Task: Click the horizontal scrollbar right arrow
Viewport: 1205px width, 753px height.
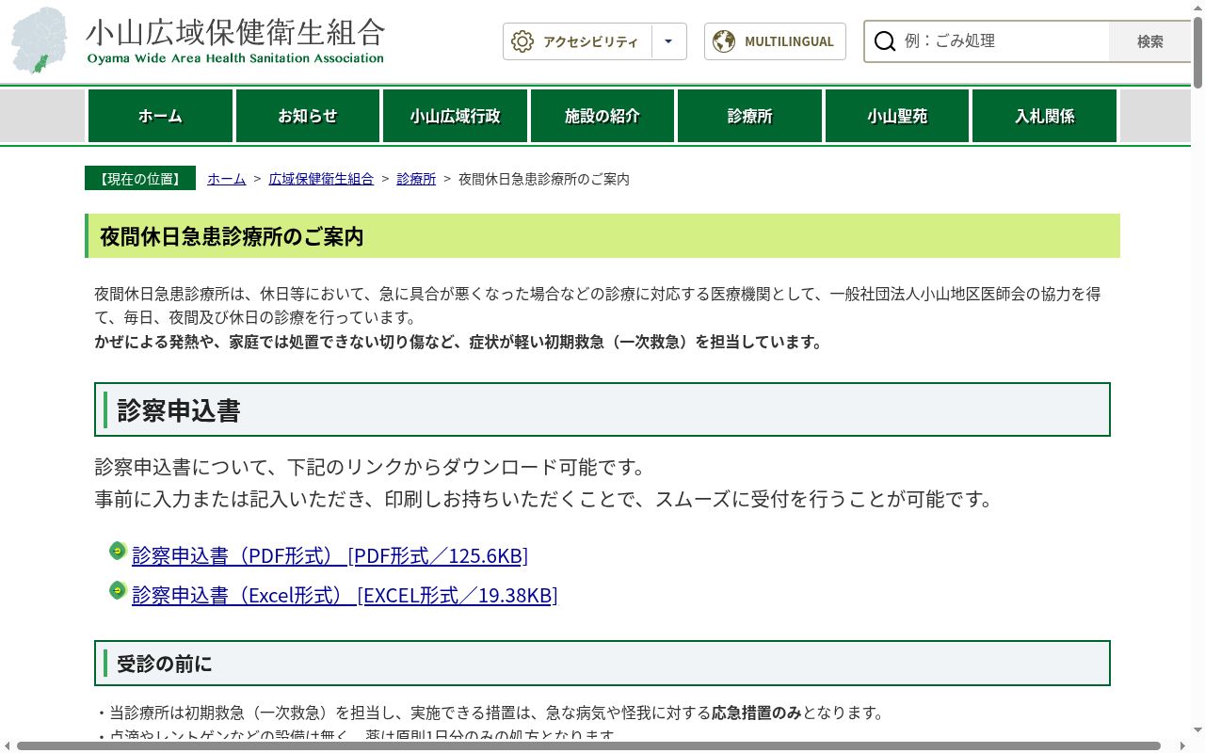Action: click(1183, 745)
